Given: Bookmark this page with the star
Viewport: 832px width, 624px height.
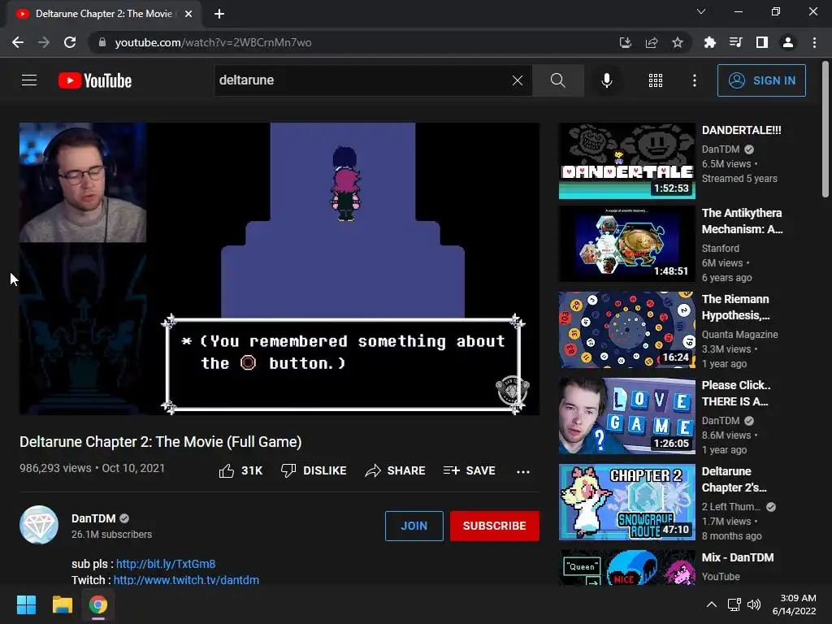Looking at the screenshot, I should point(678,42).
